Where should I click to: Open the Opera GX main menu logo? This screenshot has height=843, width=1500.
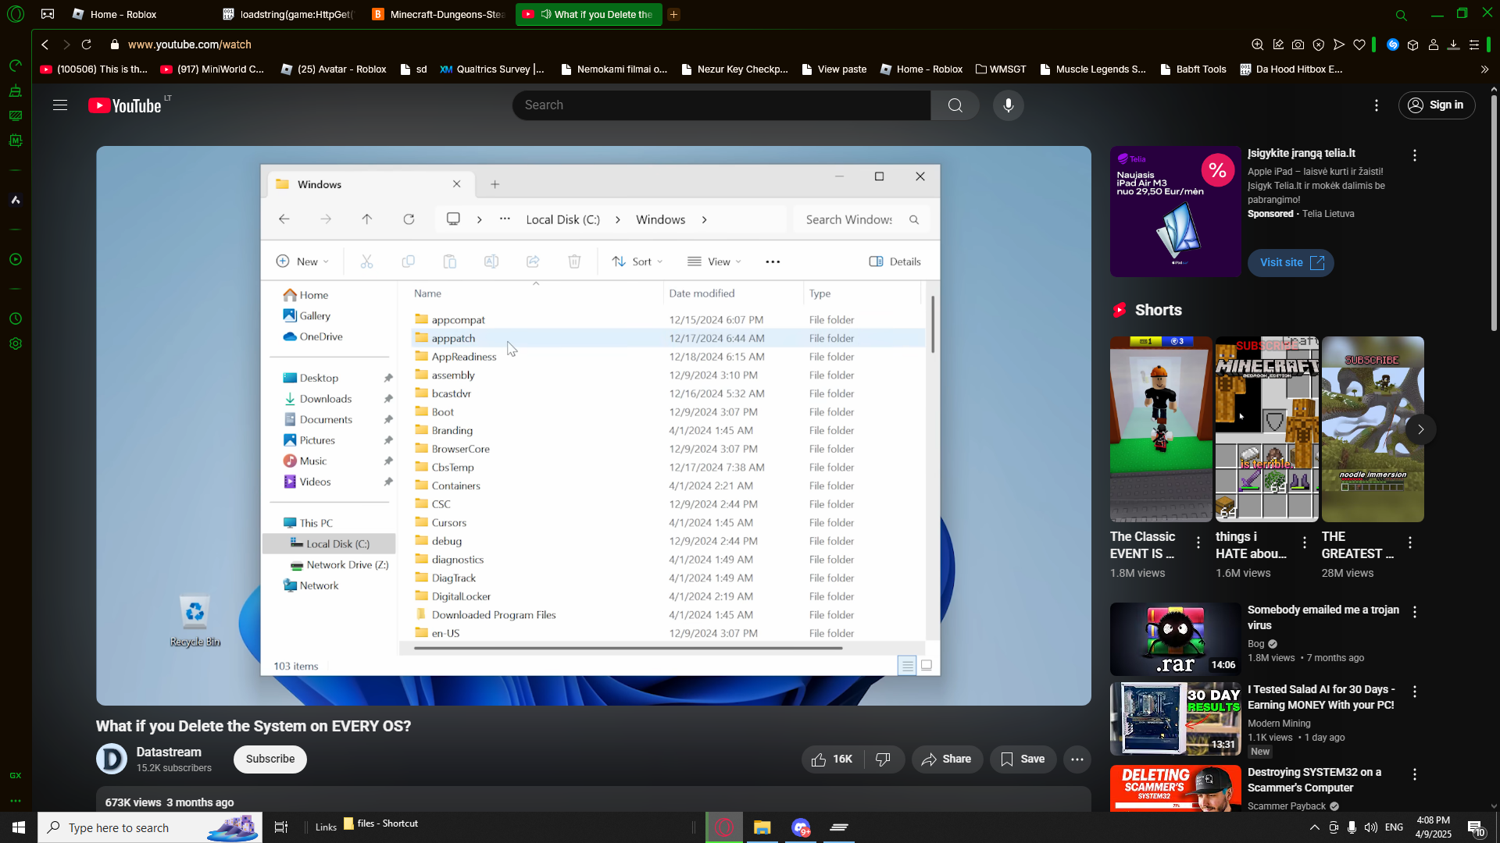coord(16,14)
